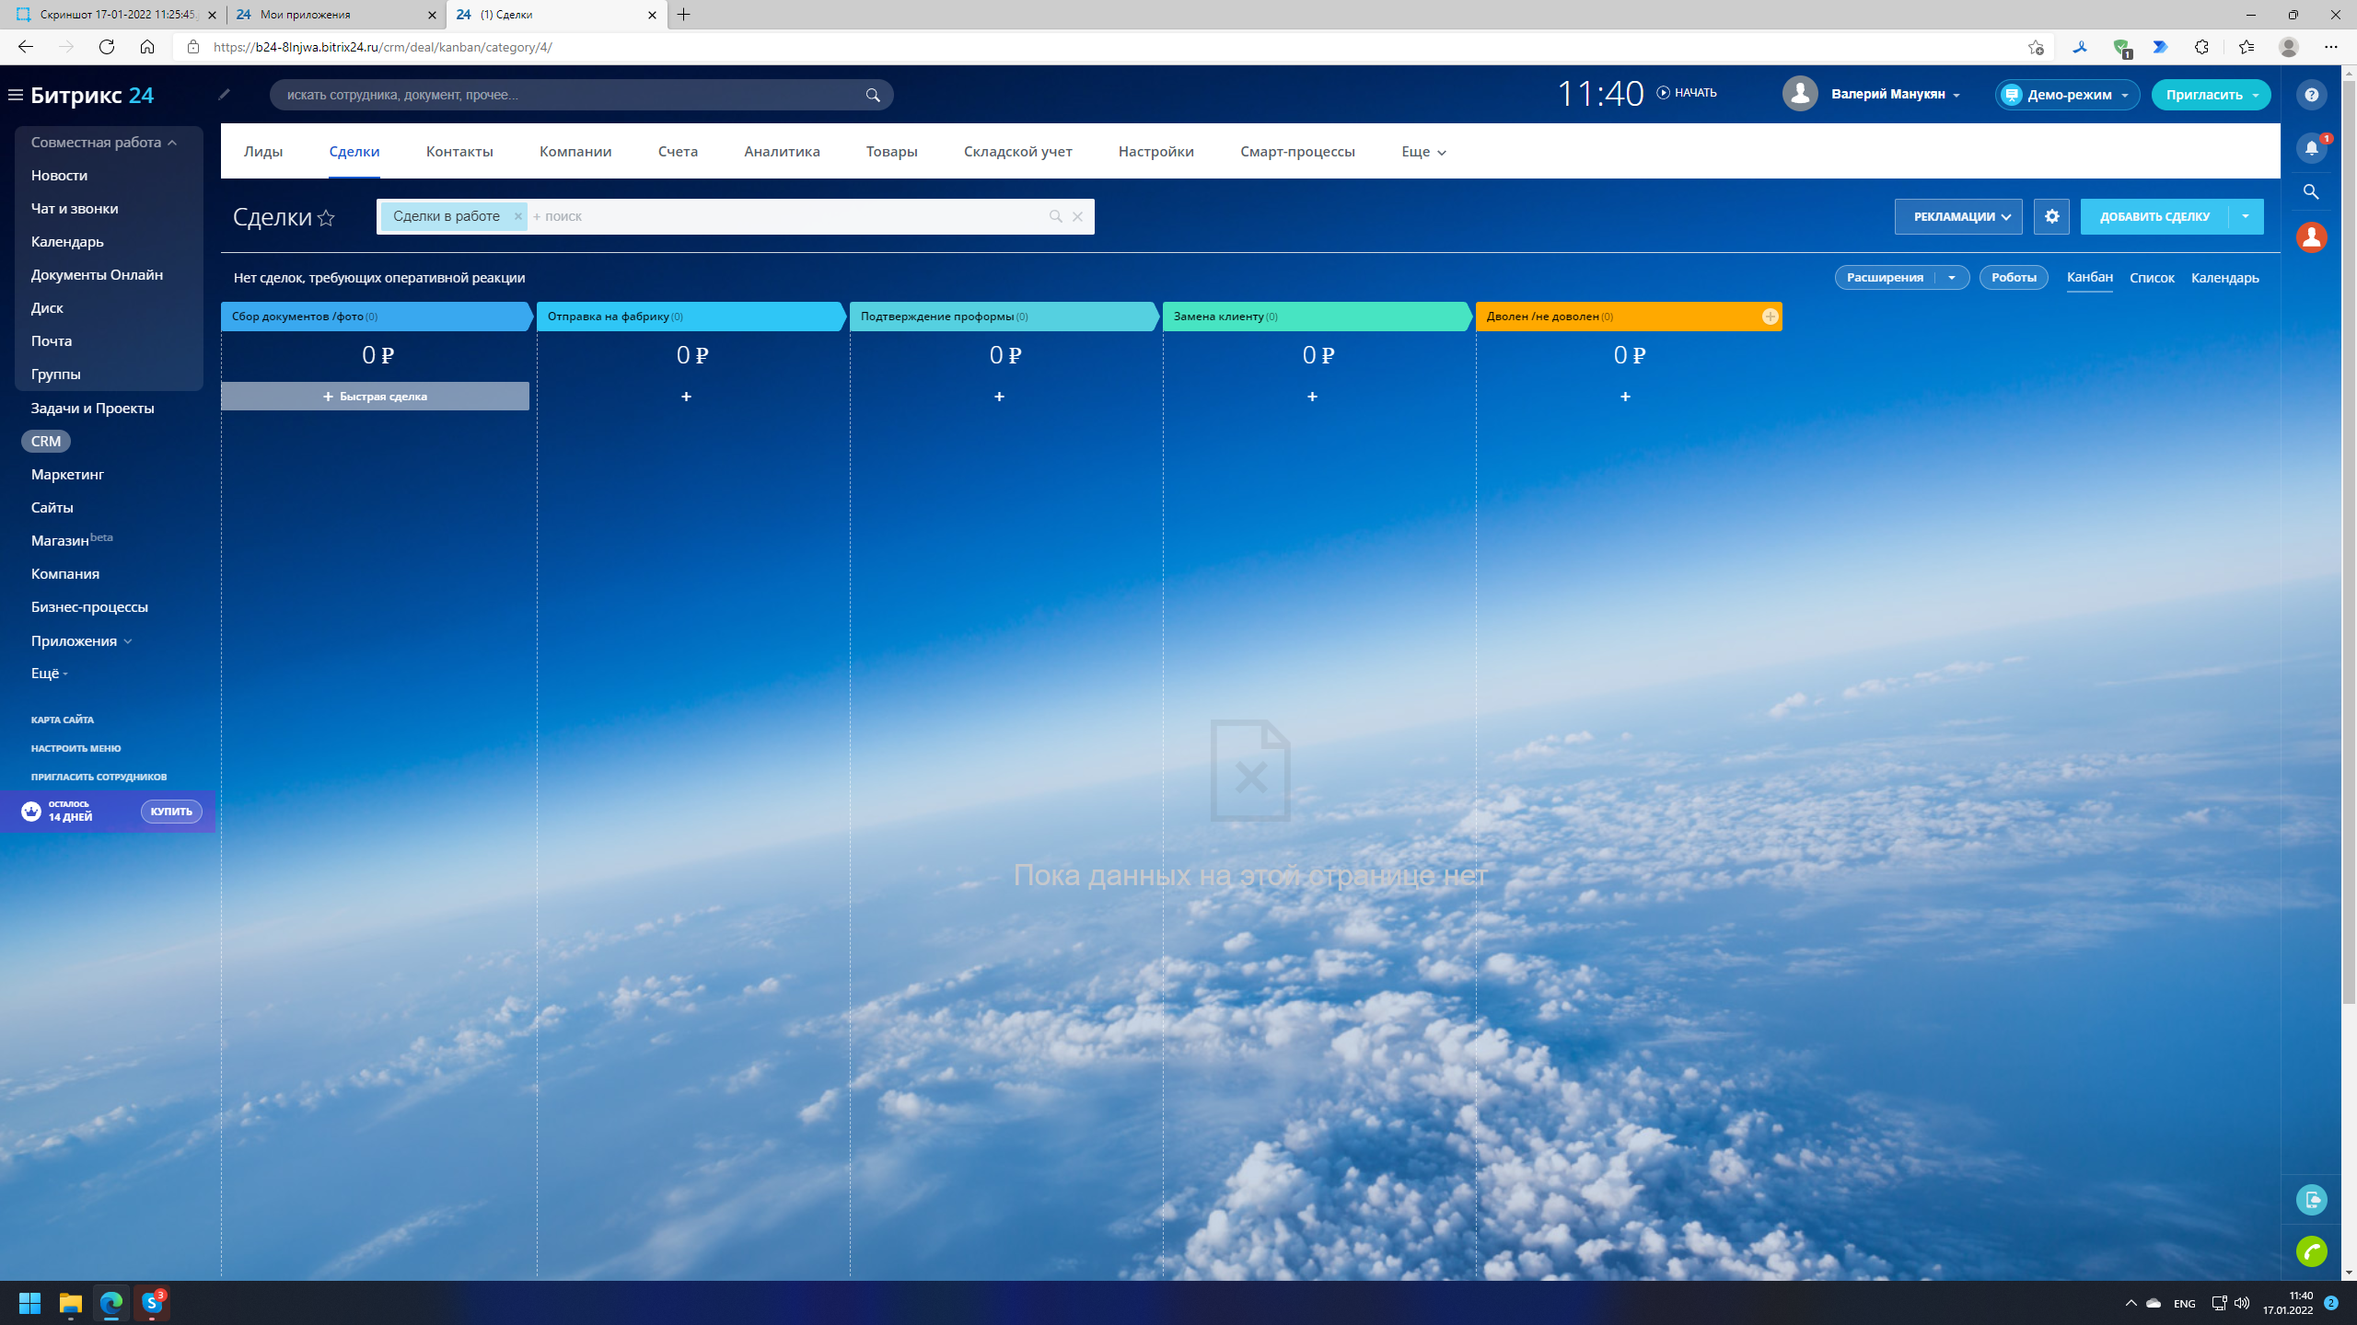Click the Быстрая сделка button

[x=375, y=397]
